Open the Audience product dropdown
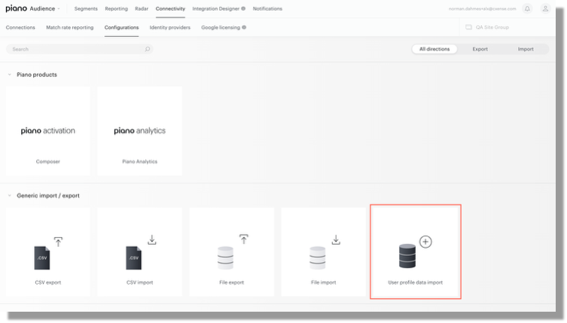Image resolution: width=567 pixels, height=323 pixels. (45, 9)
